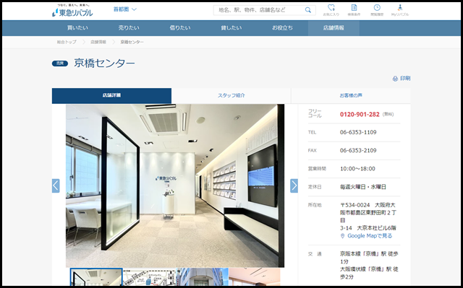Click the 京橋センター page heading
Screen dimensions: 463x288
104,63
